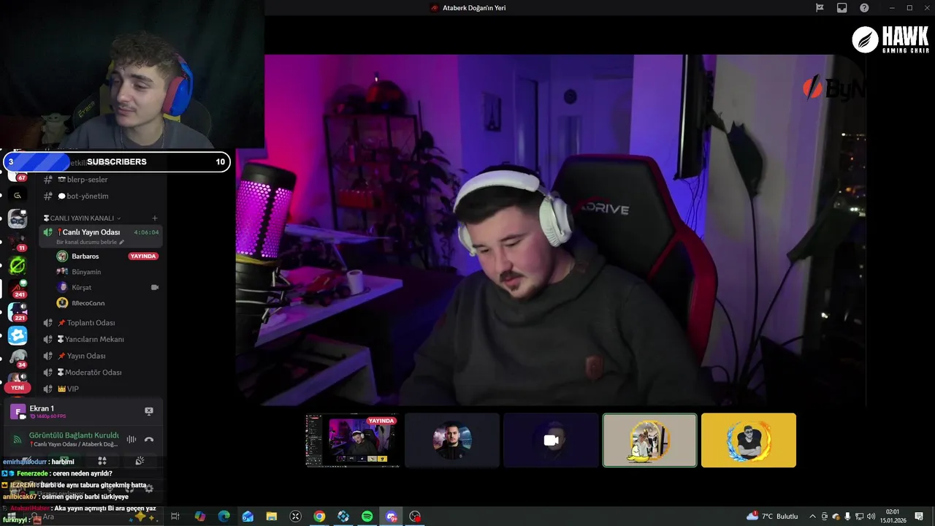
Task: Open the clock showing 02:01
Action: pyautogui.click(x=892, y=517)
